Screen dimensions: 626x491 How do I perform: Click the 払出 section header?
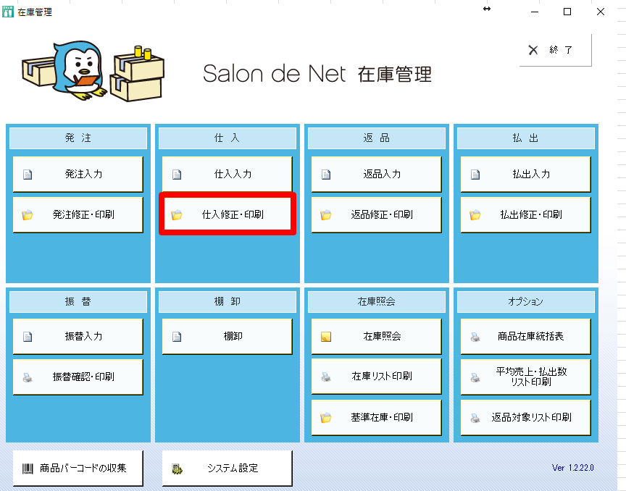[x=526, y=138]
